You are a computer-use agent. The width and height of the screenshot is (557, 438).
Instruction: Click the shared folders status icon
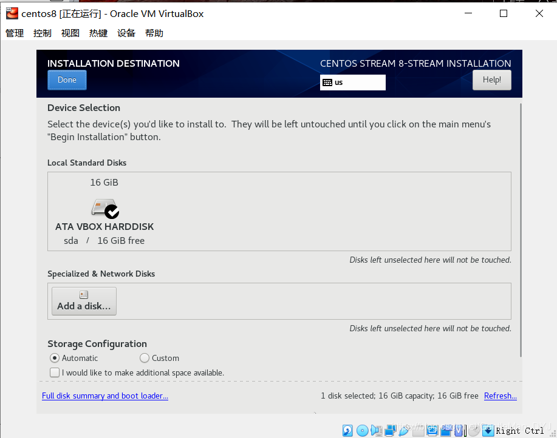click(x=418, y=431)
